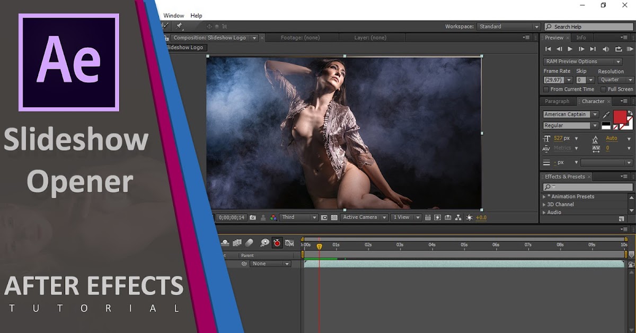Select the Composition: Slideshow Logo tab
The image size is (636, 333).
tap(210, 38)
